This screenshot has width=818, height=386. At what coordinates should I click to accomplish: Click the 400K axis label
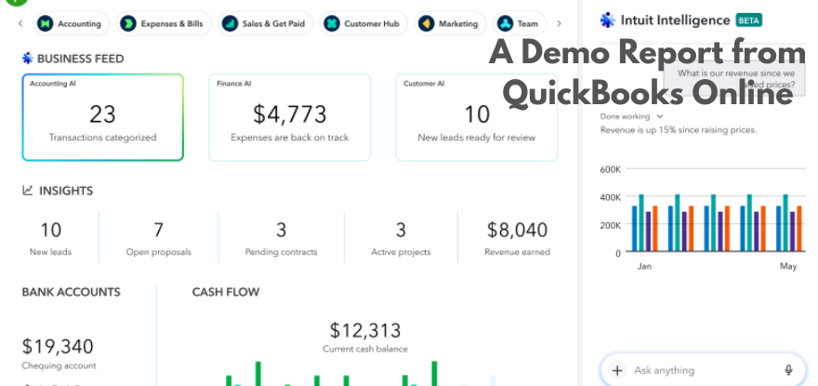611,197
